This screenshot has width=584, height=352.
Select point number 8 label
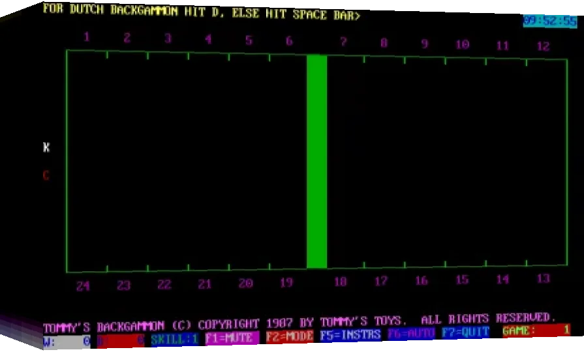384,43
